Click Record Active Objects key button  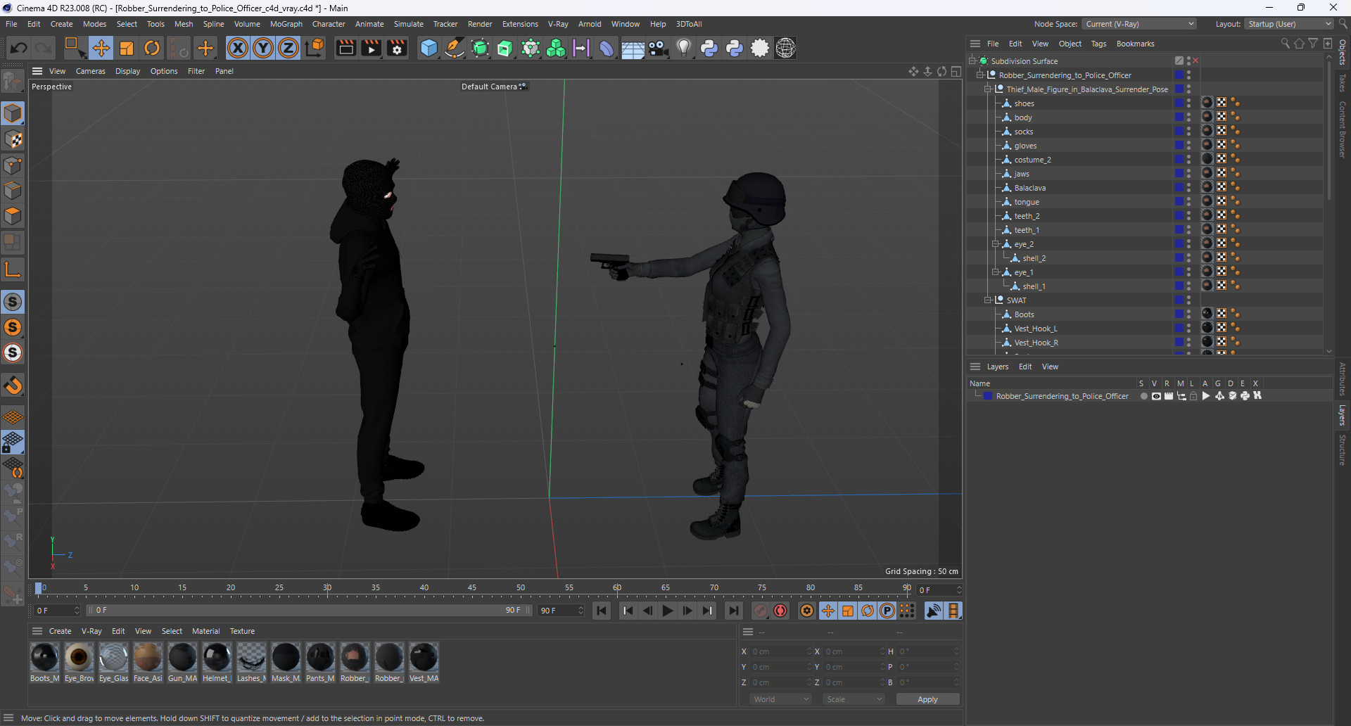point(761,611)
